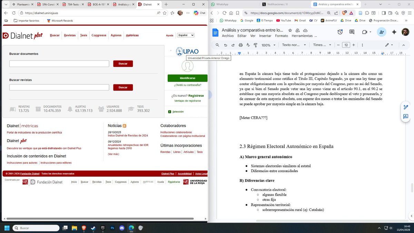Viewport: 414px width, 233px height.
Task: Click the Identificarse green button
Action: (x=187, y=78)
